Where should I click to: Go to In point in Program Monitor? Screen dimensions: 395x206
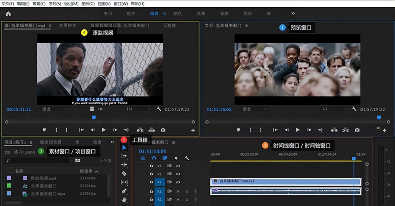click(x=275, y=130)
